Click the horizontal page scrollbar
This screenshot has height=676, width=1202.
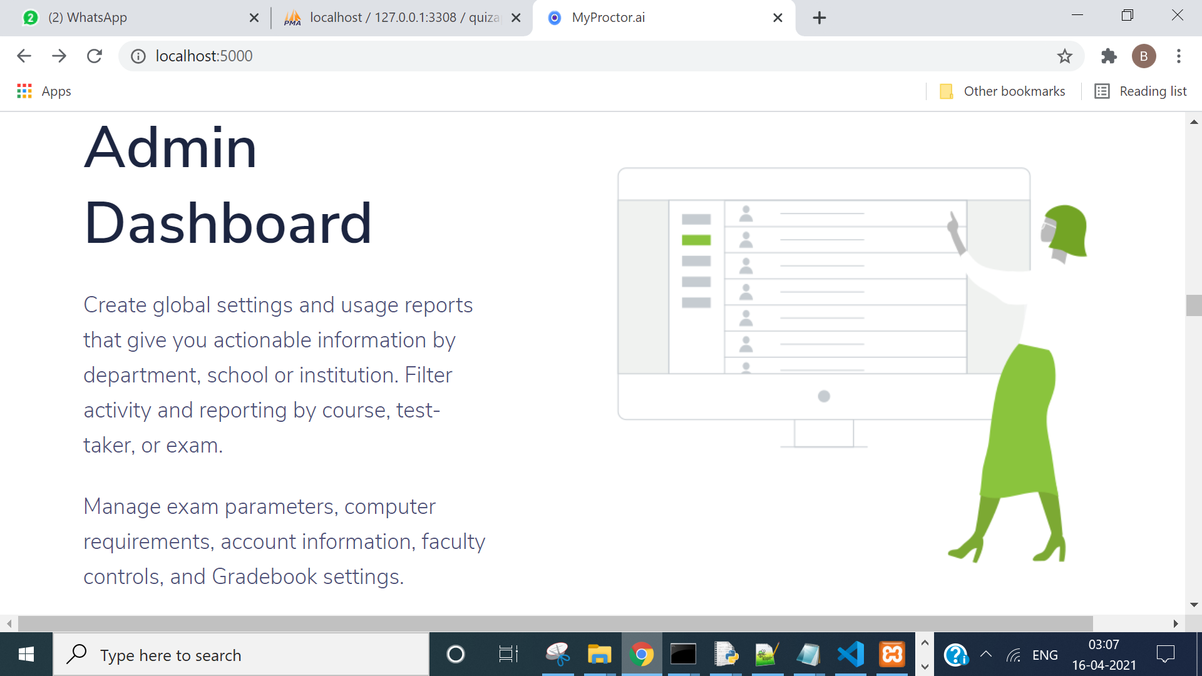pos(555,623)
